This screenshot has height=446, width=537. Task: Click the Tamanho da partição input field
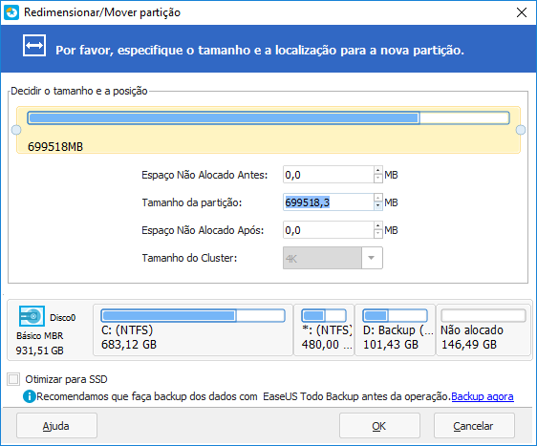[328, 202]
